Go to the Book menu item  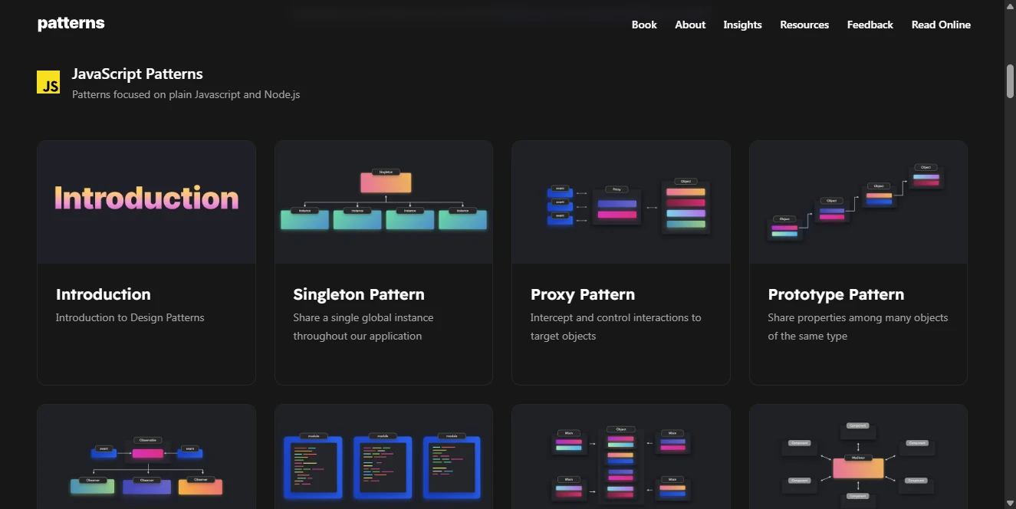[x=644, y=25]
